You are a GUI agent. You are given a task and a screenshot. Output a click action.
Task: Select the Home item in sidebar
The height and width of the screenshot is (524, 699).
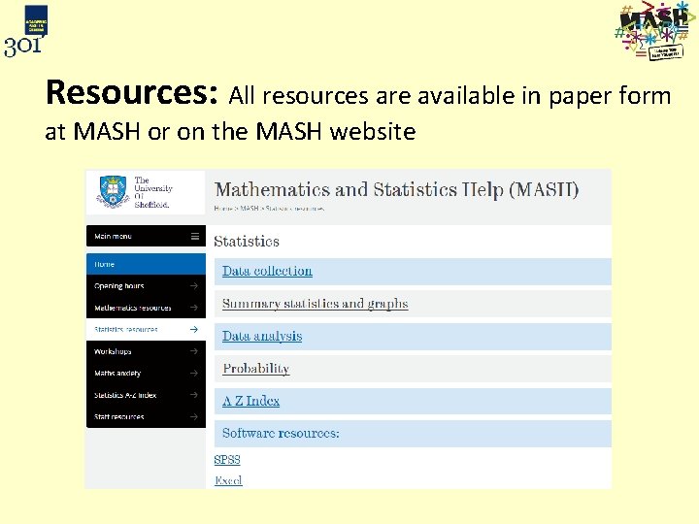click(x=146, y=264)
